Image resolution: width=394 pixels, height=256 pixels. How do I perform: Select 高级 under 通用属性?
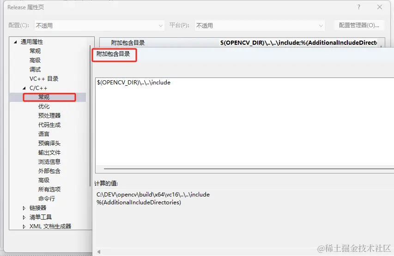pyautogui.click(x=35, y=60)
